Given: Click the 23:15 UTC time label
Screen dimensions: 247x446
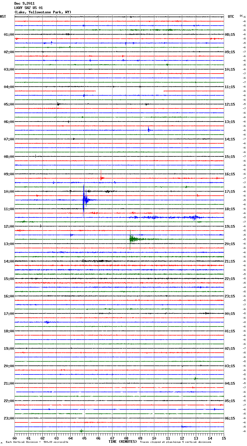Looking at the screenshot, I should 230,296.
